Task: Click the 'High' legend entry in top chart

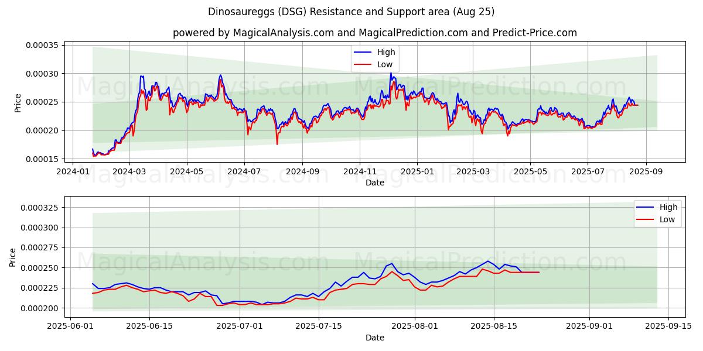Action: pos(374,52)
